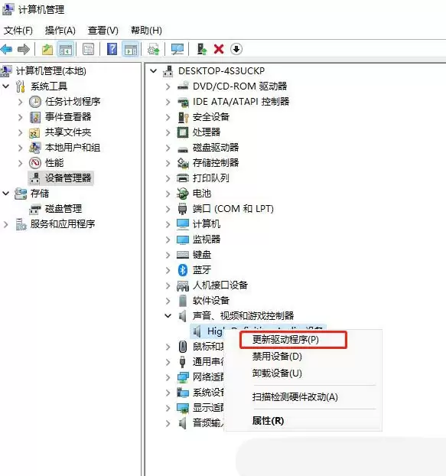The height and width of the screenshot is (476, 446).
Task: Select the 安全设备 category label
Action: coord(211,117)
